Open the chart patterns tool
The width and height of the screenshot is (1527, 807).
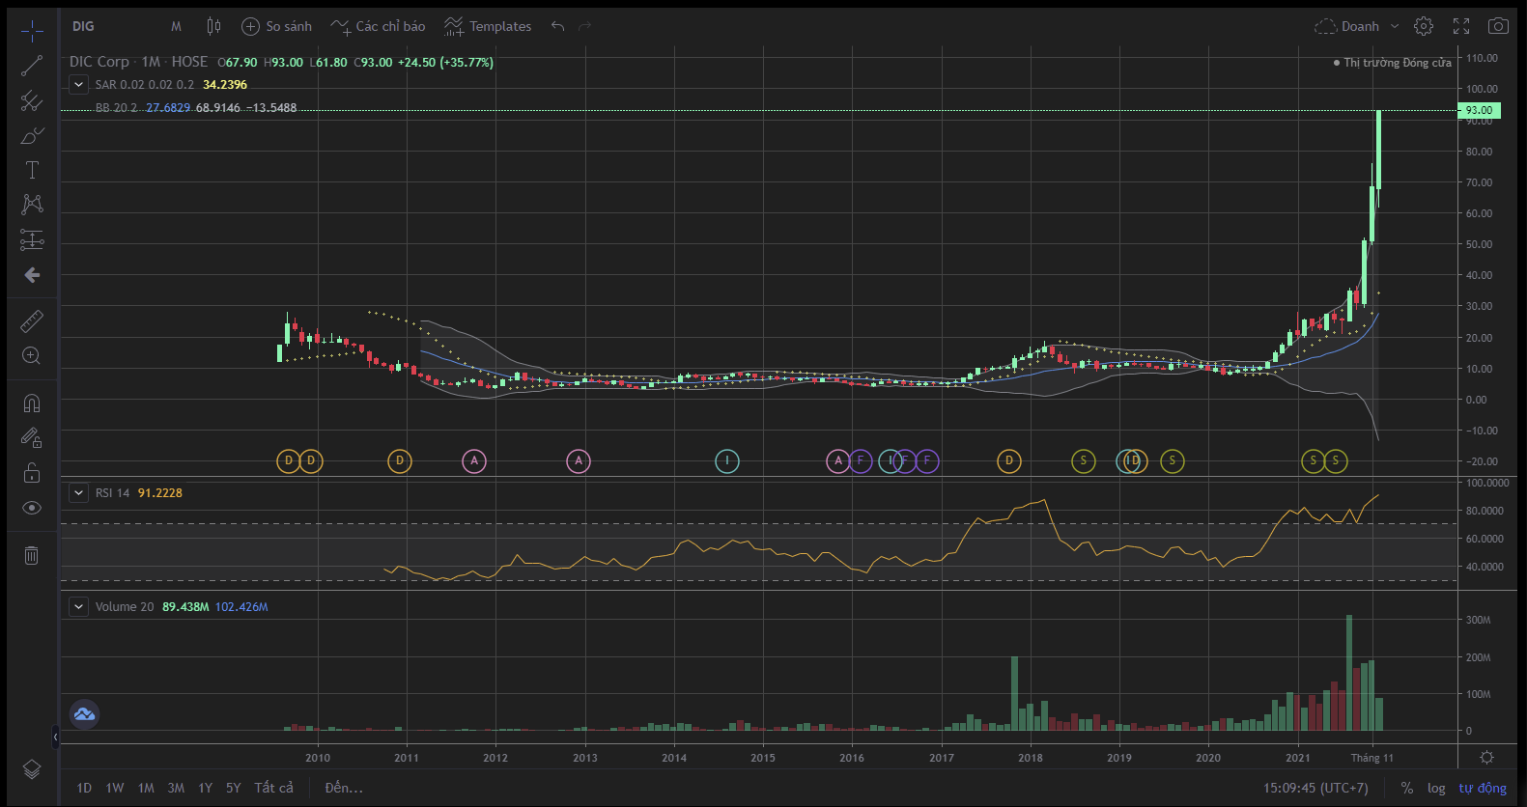[32, 205]
